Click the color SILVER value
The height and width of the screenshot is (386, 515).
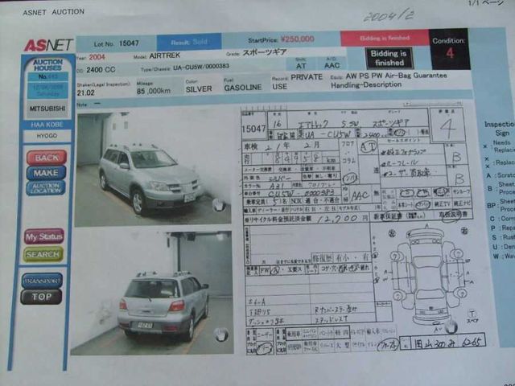199,89
